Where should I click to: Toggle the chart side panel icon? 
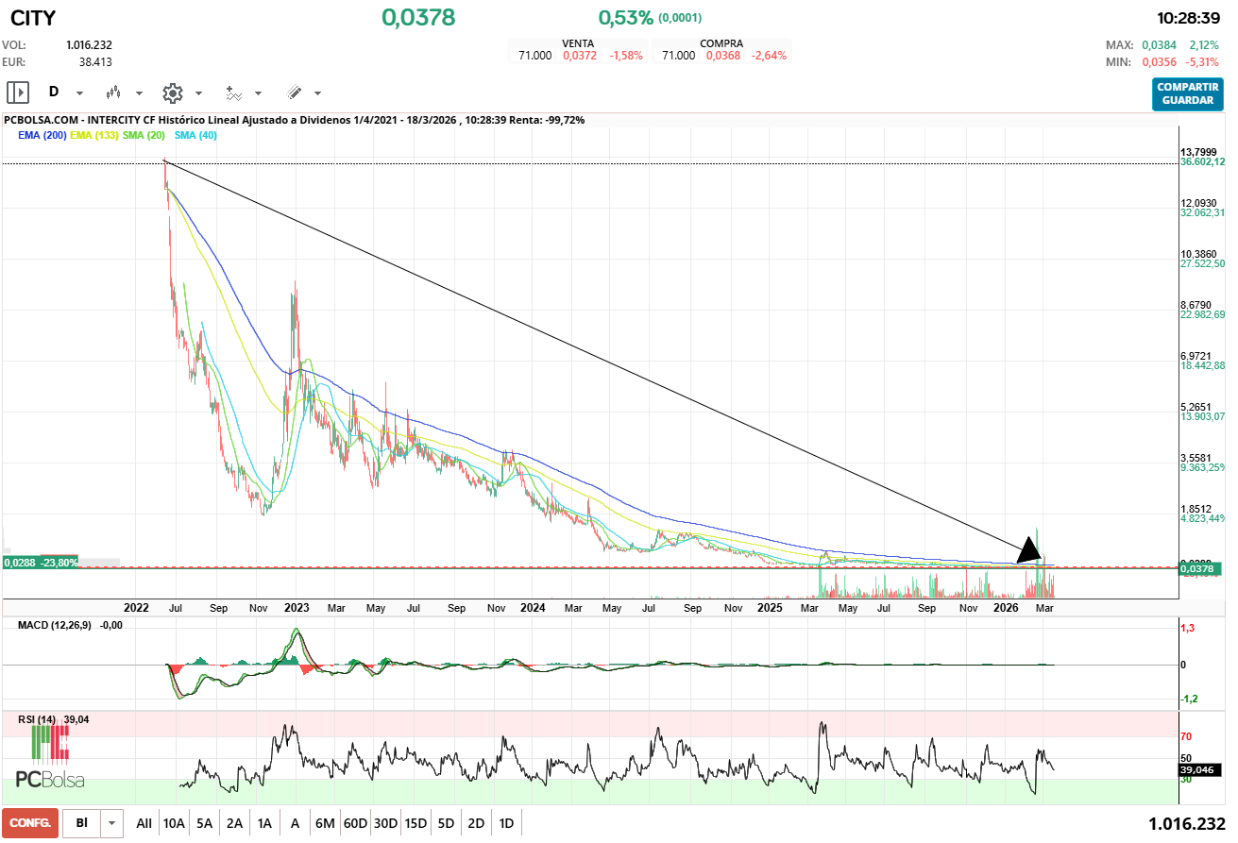pos(17,93)
